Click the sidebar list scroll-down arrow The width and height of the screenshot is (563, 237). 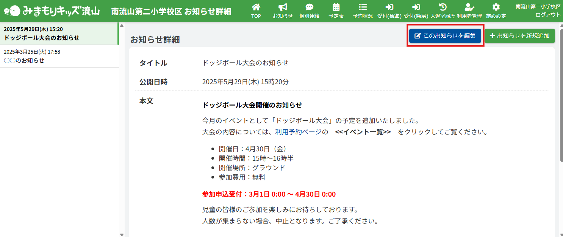[x=122, y=234]
